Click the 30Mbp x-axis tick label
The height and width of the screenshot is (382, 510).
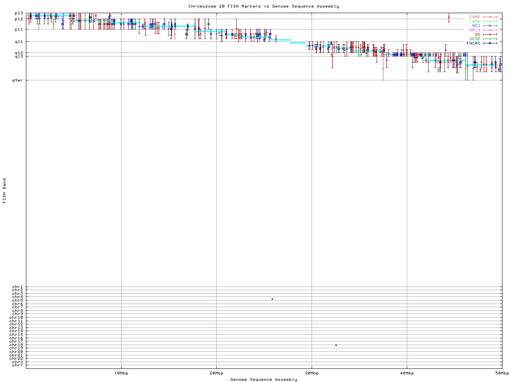[312, 373]
